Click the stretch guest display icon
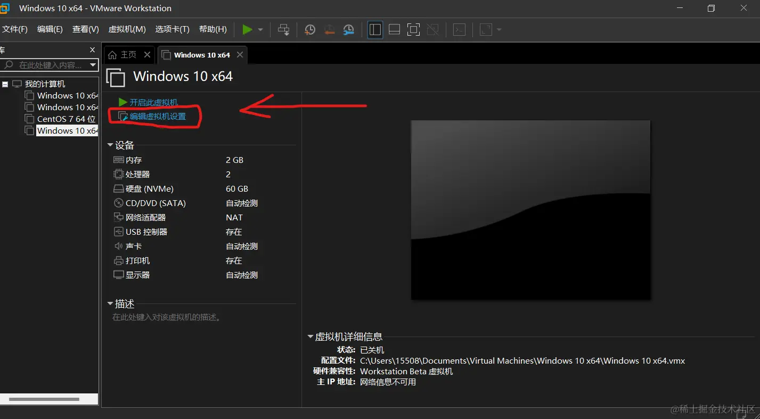 [485, 30]
